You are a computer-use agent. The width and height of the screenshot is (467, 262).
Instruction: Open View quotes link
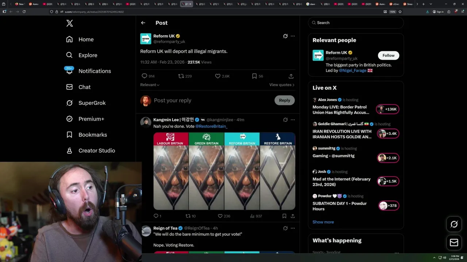[x=282, y=85]
